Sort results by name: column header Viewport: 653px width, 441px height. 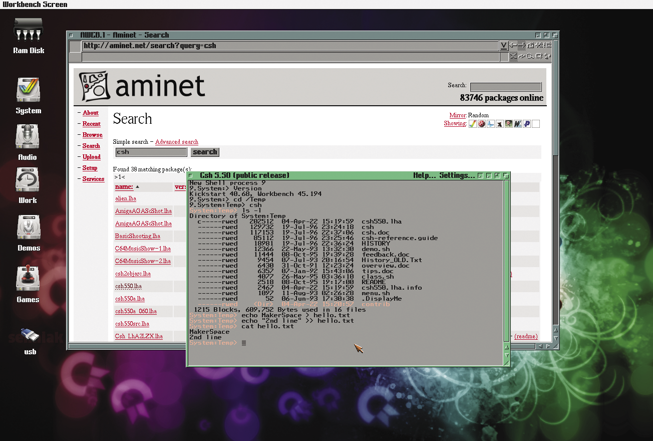tap(124, 187)
